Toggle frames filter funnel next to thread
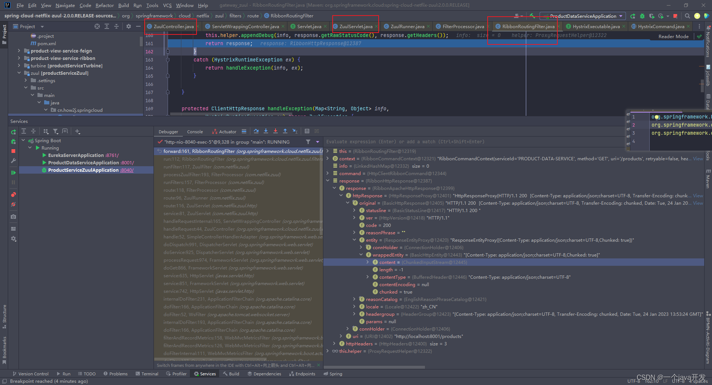Image resolution: width=712 pixels, height=385 pixels. point(308,142)
